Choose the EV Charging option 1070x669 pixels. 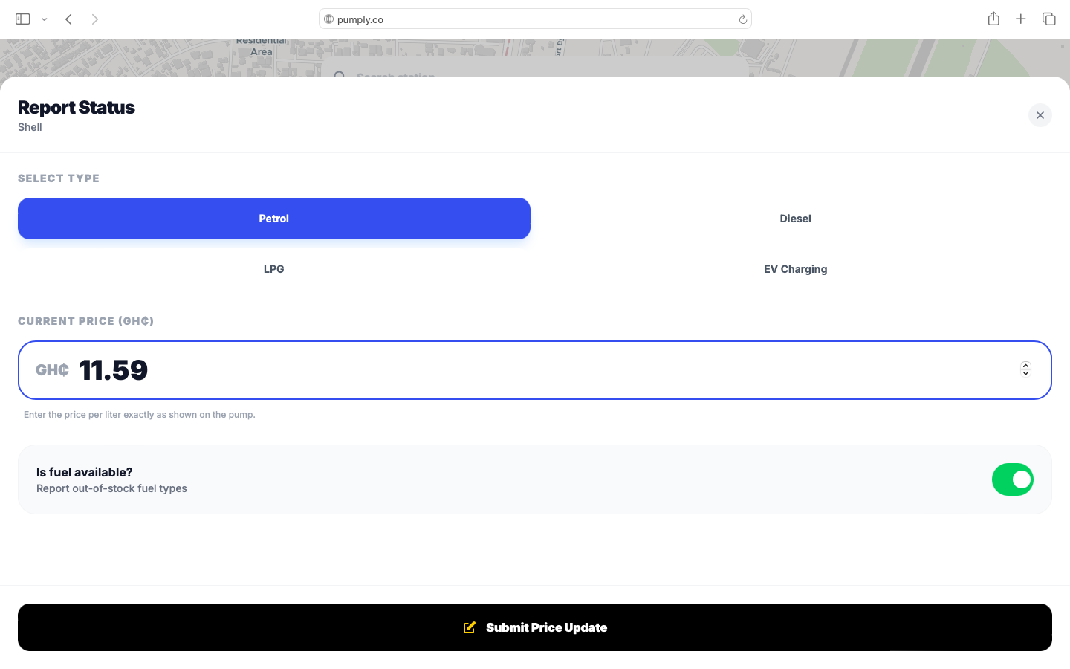[795, 269]
